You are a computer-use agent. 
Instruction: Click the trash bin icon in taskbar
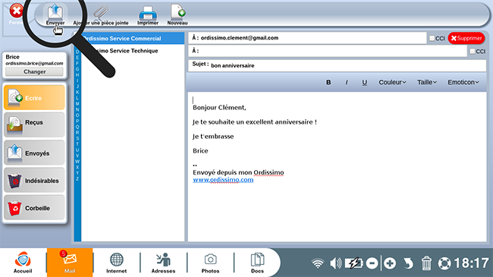[426, 263]
